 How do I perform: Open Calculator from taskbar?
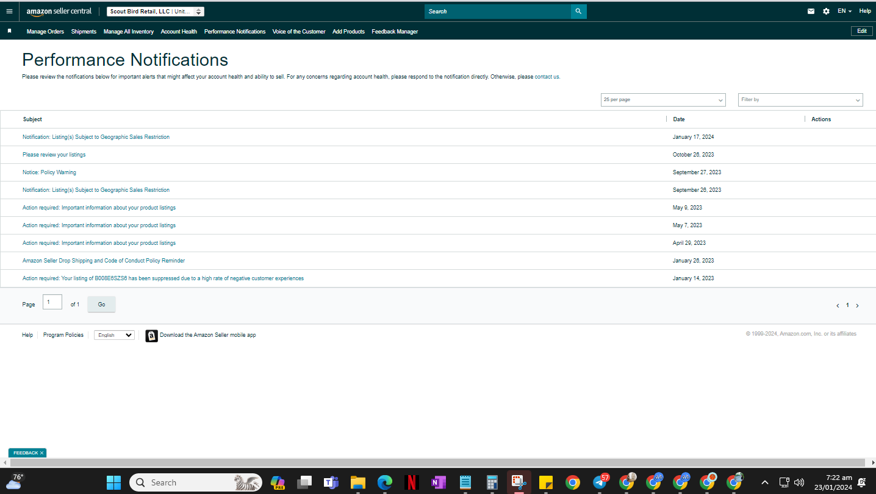tap(492, 482)
